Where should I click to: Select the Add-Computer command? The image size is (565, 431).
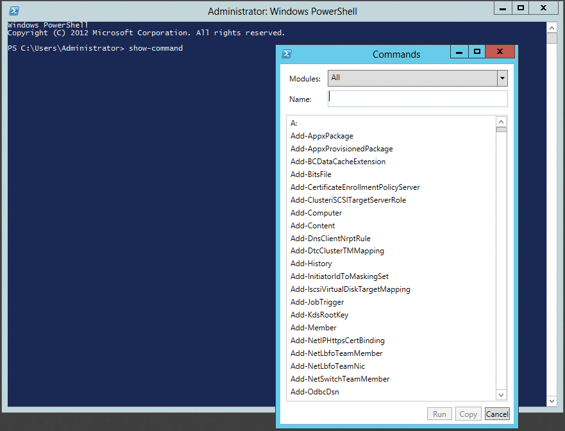pyautogui.click(x=316, y=212)
